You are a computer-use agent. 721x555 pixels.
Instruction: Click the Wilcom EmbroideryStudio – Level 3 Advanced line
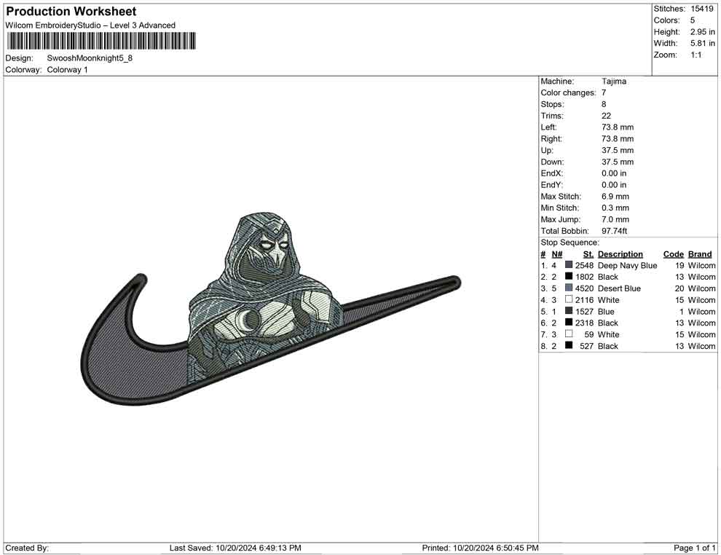click(x=90, y=25)
